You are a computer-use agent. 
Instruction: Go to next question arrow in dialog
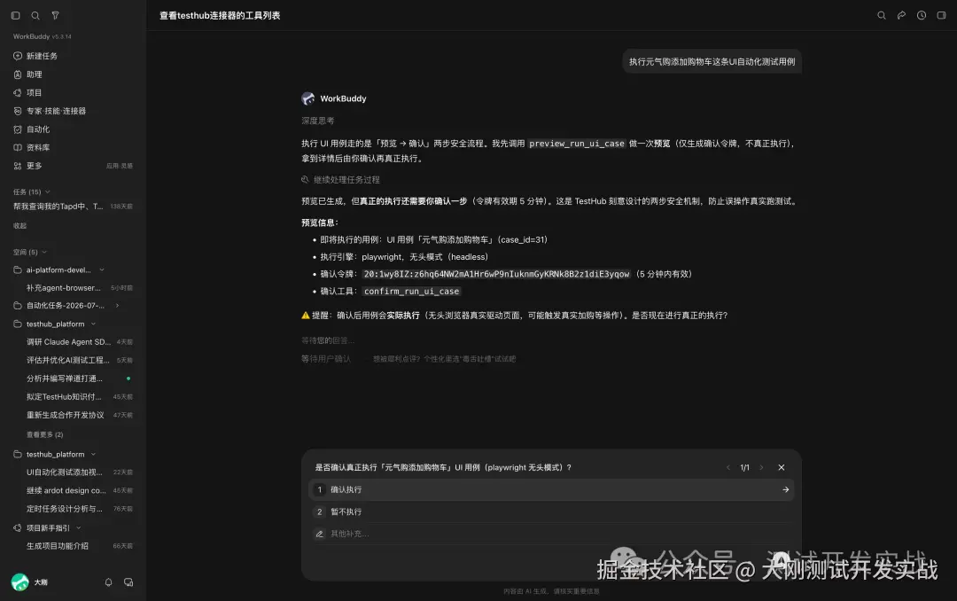[761, 467]
